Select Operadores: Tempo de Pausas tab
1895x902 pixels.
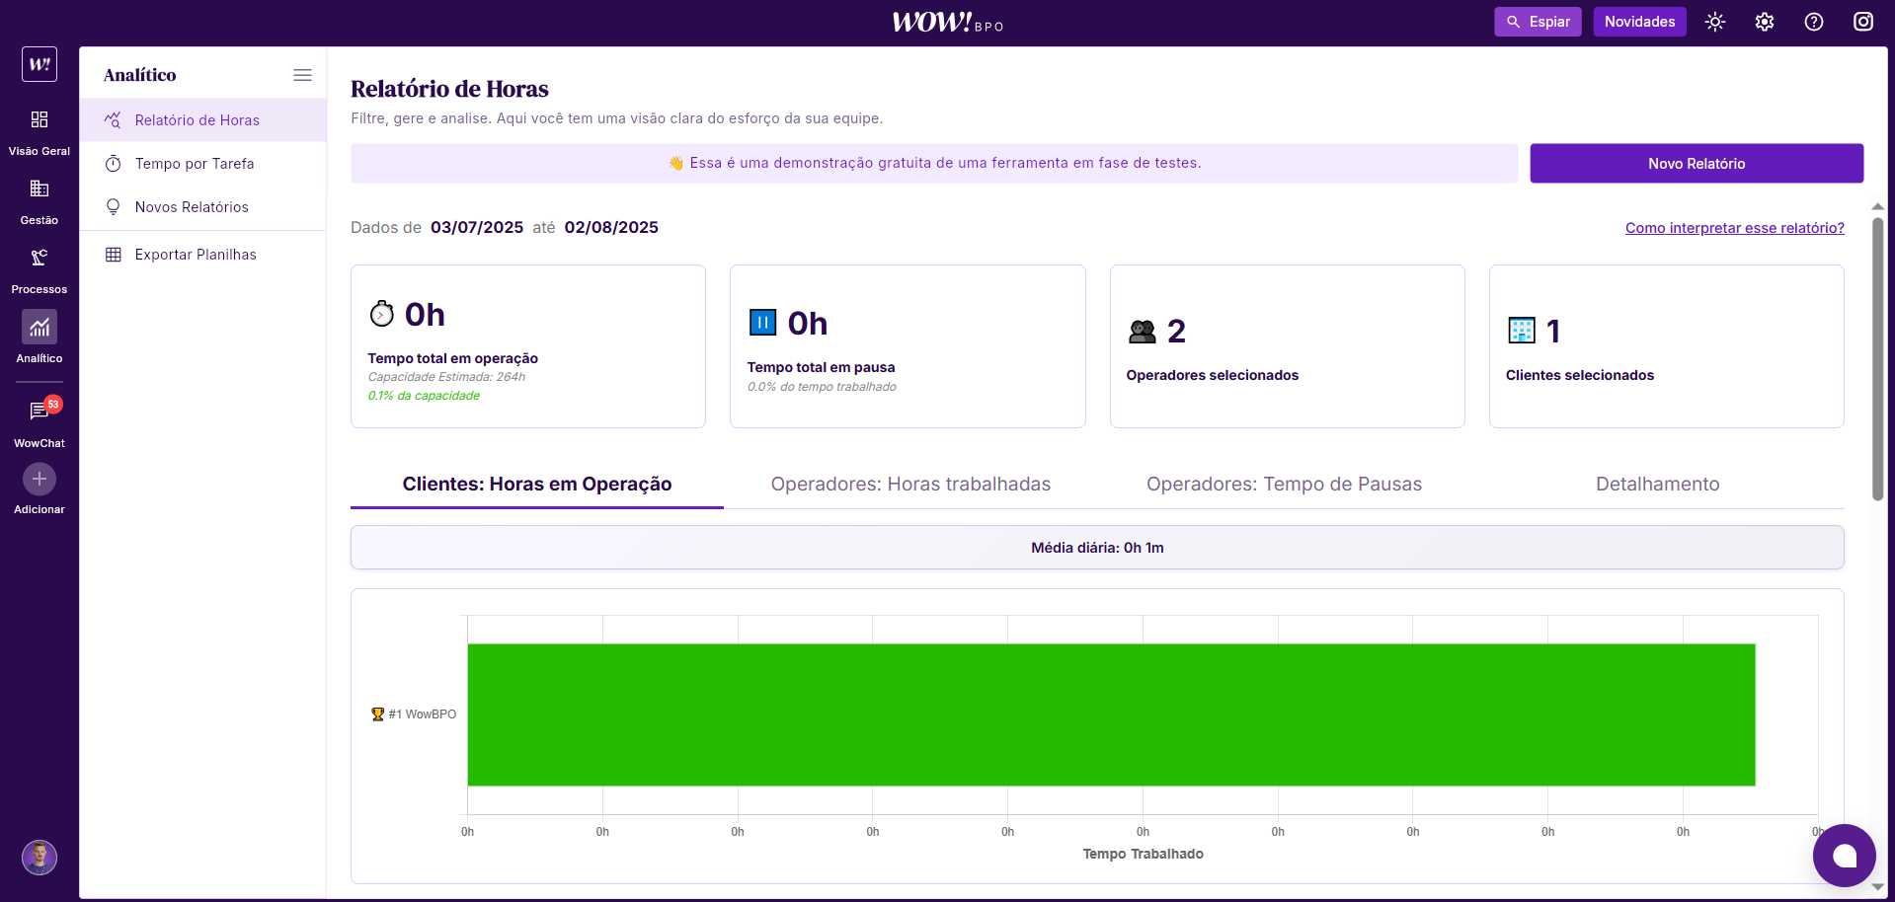pyautogui.click(x=1284, y=485)
